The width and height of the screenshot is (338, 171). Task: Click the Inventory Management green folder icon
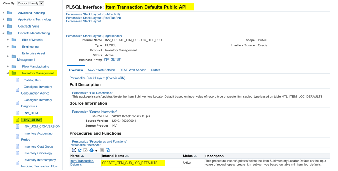[x=14, y=73]
